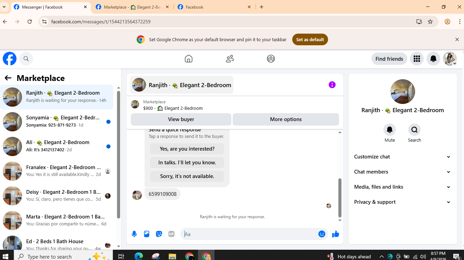Open the emoji picker smiley icon

click(322, 234)
